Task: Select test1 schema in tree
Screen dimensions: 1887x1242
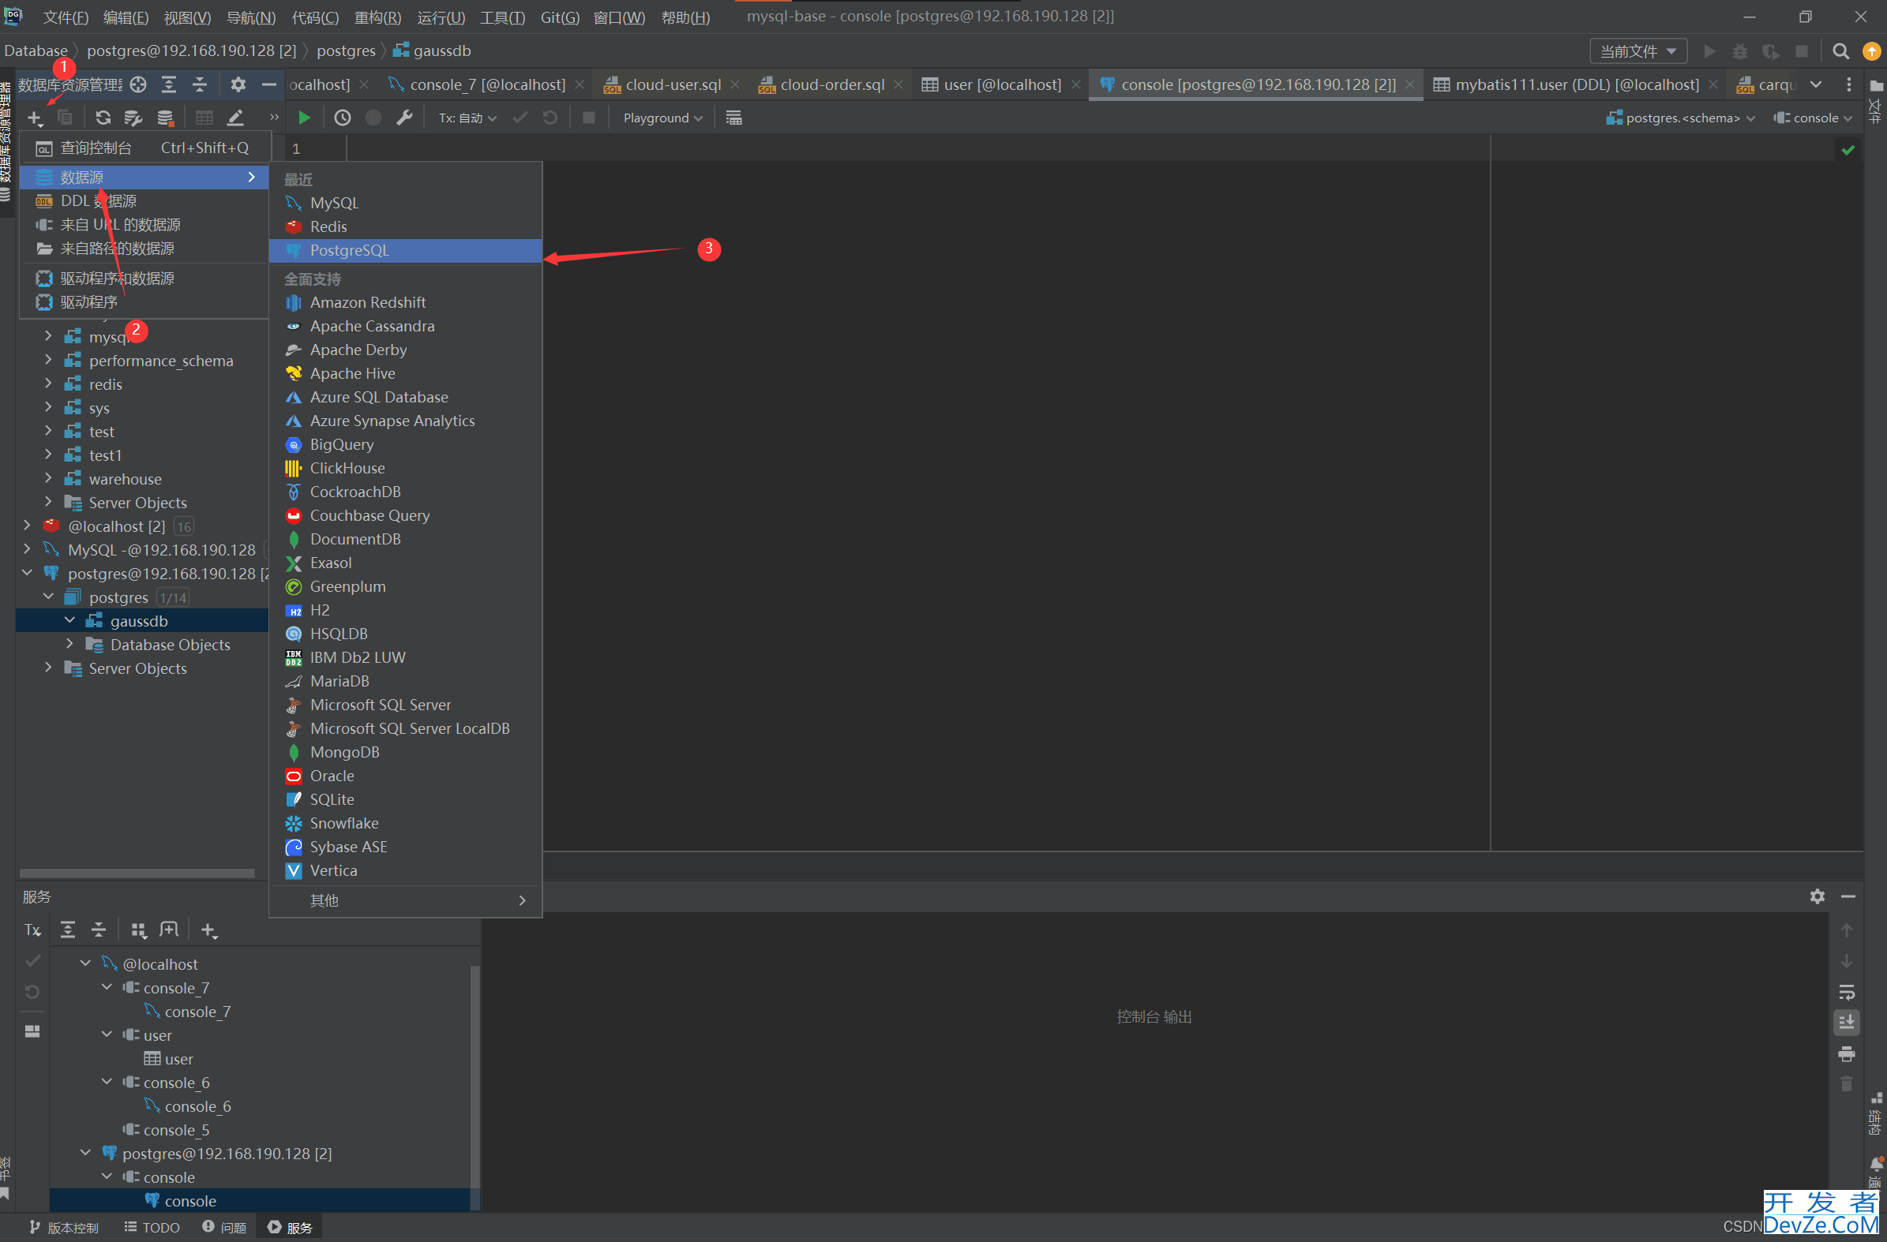Action: coord(106,455)
